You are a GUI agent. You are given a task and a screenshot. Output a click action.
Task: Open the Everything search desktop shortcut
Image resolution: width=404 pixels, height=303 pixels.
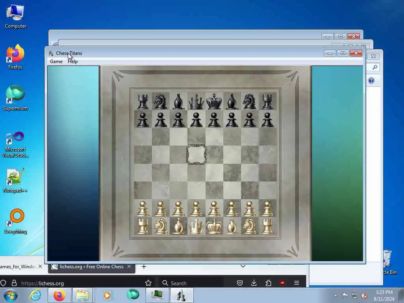(15, 221)
